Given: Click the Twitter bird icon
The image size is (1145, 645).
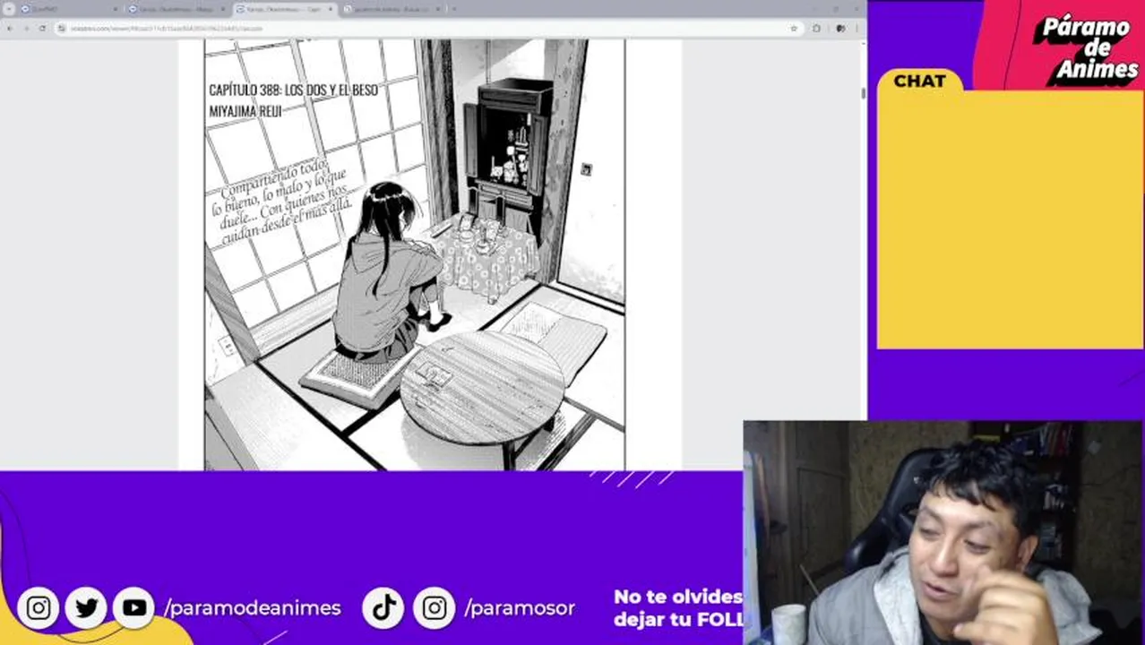Looking at the screenshot, I should [x=86, y=608].
